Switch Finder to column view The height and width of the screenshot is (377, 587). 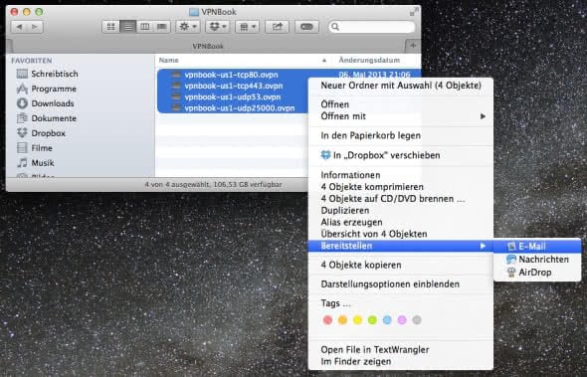[x=144, y=27]
